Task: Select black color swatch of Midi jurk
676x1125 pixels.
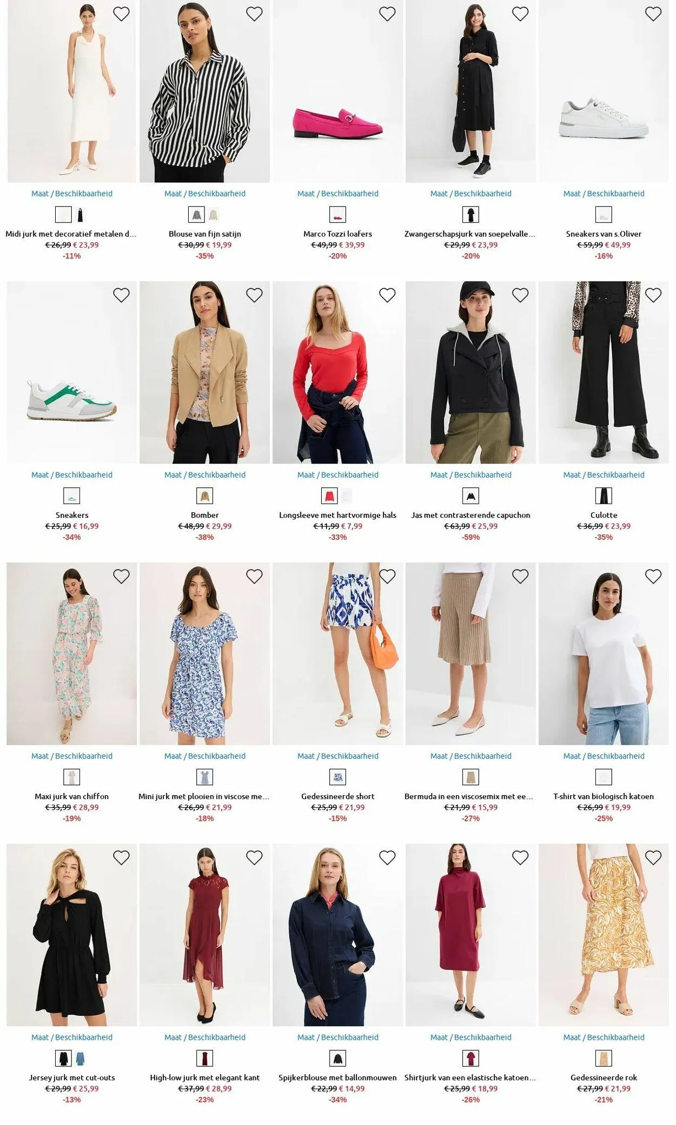Action: click(81, 215)
